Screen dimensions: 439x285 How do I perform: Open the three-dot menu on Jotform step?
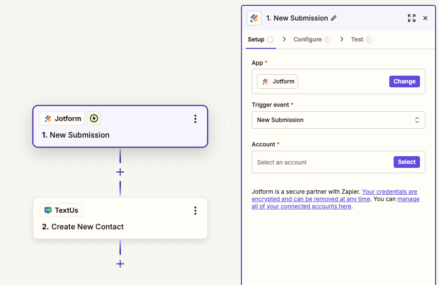coord(195,119)
